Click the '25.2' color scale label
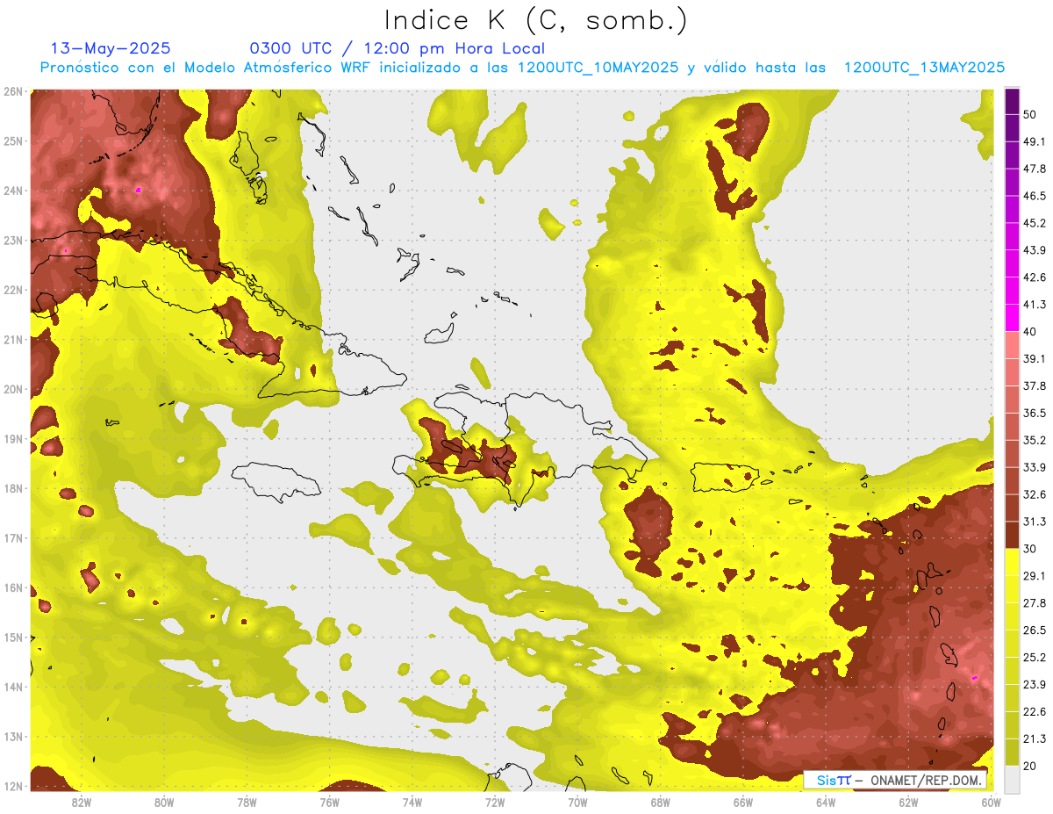1053x814 pixels. 1035,657
